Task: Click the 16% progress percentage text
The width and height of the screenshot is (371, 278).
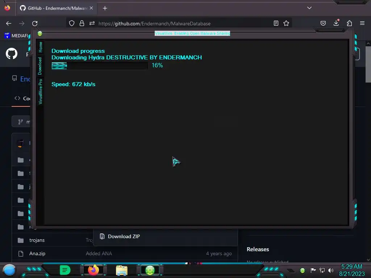Action: pyautogui.click(x=157, y=65)
